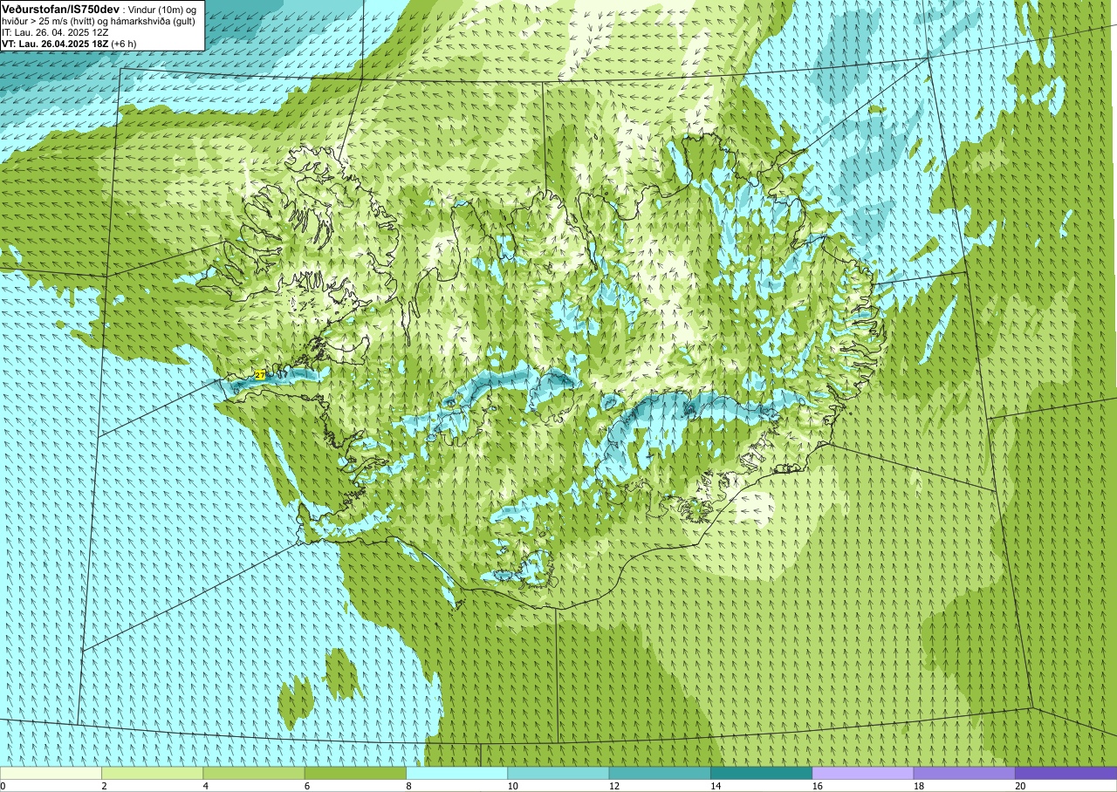The image size is (1117, 792).
Task: Select the 16–18 m/s light lavender swatch
Action: [x=863, y=773]
